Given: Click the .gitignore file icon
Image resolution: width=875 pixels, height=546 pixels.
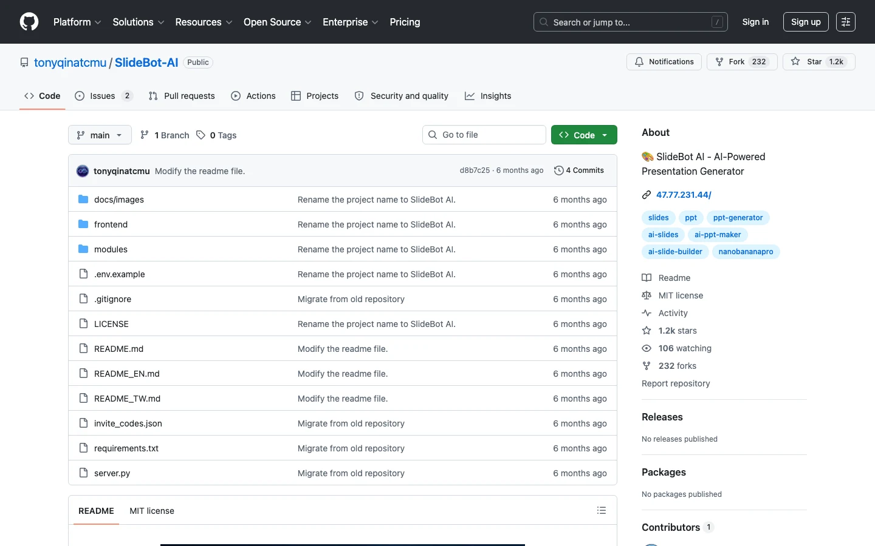Looking at the screenshot, I should coord(83,299).
